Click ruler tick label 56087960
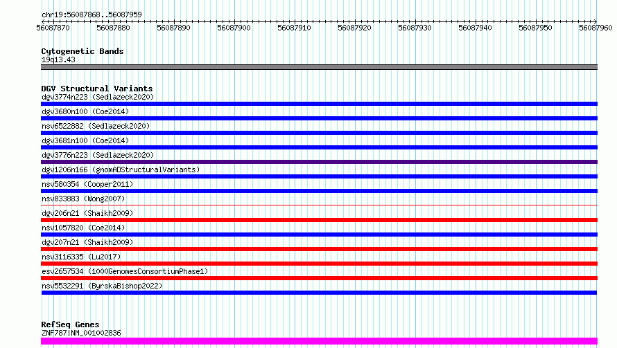The width and height of the screenshot is (617, 348). pos(596,28)
